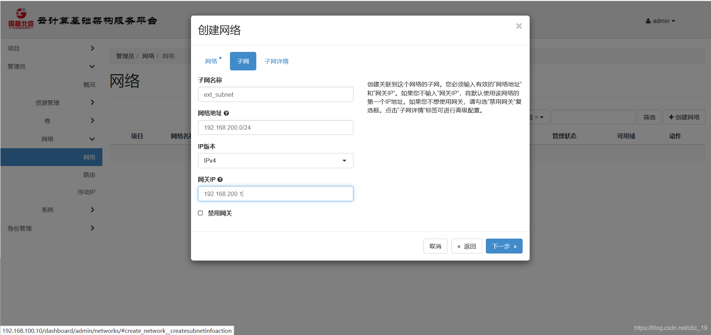Switch to the 子网详情 tab

click(x=277, y=61)
